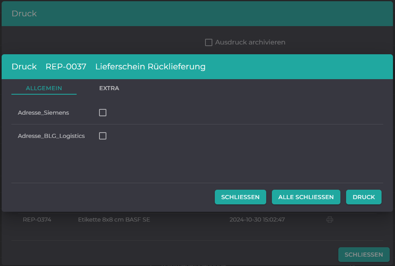Click the printer icon in the REP-0374 row
The width and height of the screenshot is (395, 266).
point(329,219)
